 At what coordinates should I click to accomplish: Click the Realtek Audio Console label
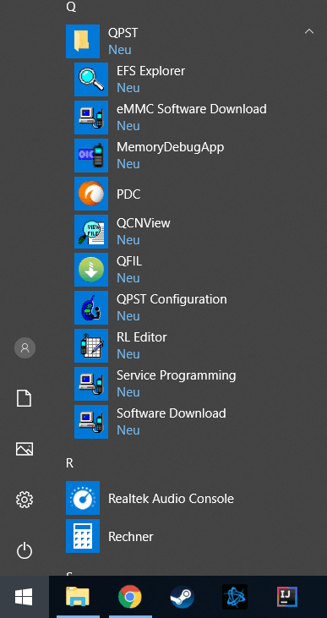pos(171,499)
